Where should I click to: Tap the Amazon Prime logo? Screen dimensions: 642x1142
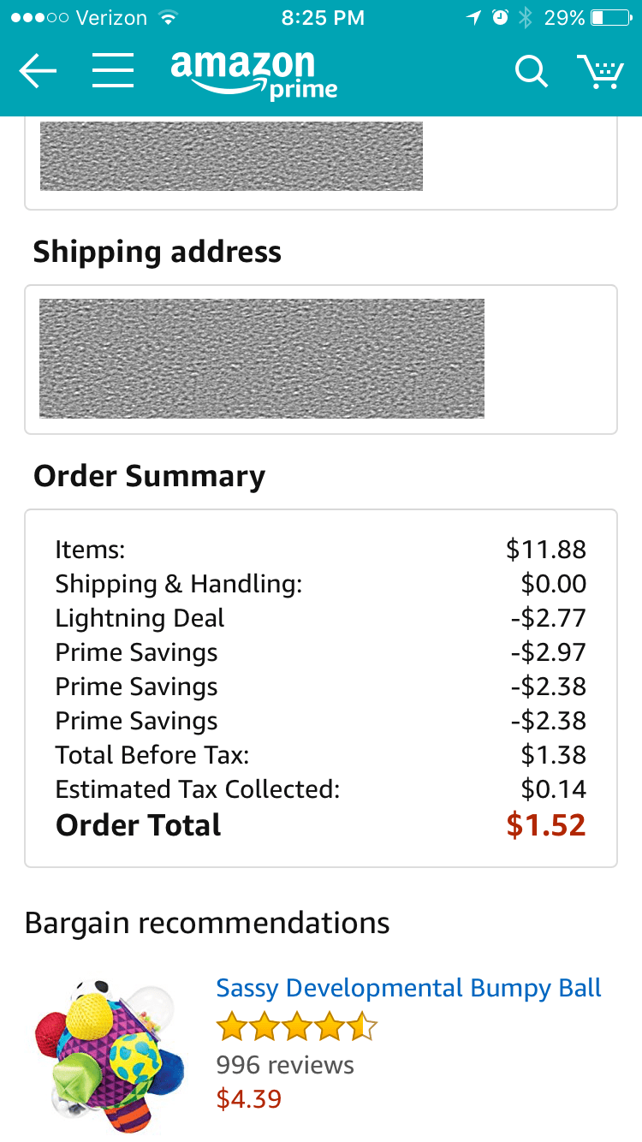point(254,72)
